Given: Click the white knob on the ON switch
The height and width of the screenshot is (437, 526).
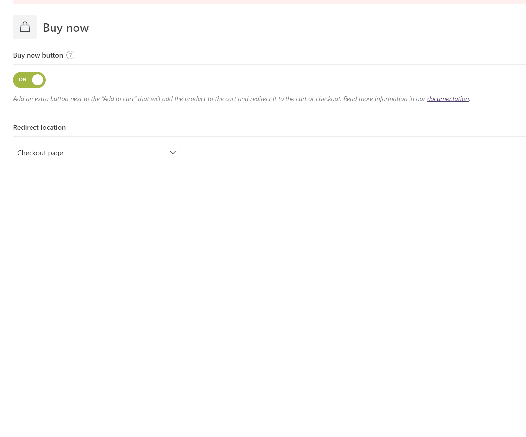Looking at the screenshot, I should click(x=38, y=80).
